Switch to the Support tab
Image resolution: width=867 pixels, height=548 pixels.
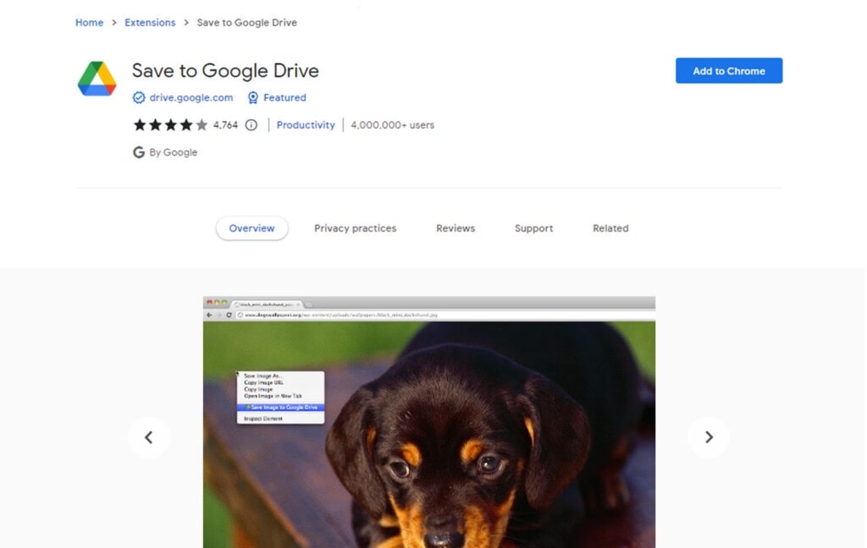click(533, 228)
